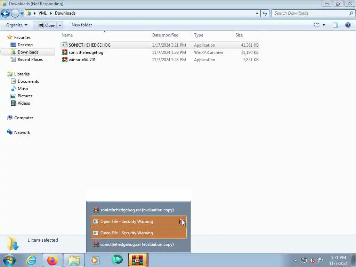
Task: Switch to second Open File - Security Warning entry
Action: [x=138, y=233]
